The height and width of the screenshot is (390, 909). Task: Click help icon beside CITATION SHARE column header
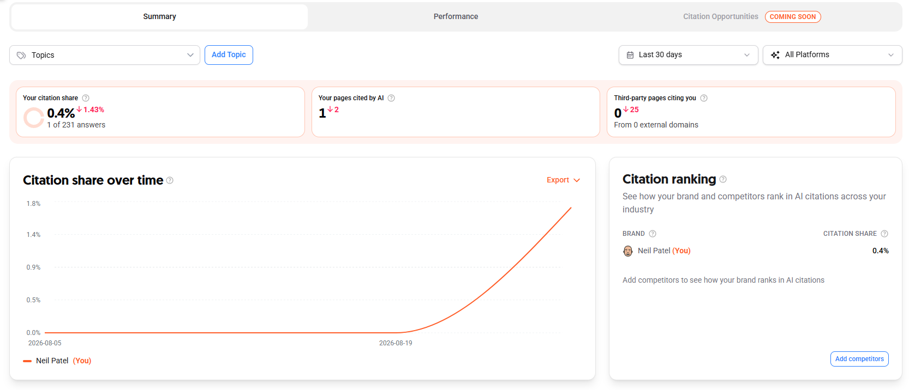[884, 234]
